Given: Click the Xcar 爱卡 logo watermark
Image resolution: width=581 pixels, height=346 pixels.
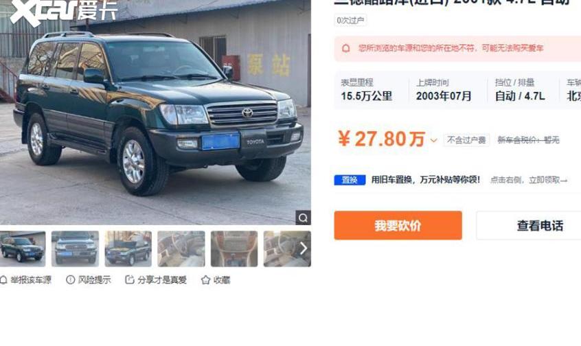Looking at the screenshot, I should click(x=63, y=12).
